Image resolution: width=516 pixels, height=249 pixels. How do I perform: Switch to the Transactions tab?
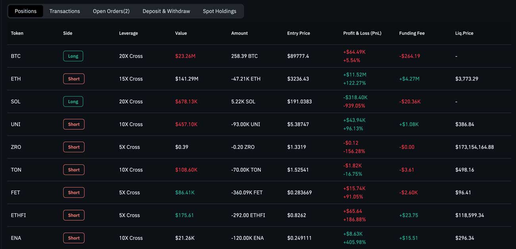(x=64, y=11)
